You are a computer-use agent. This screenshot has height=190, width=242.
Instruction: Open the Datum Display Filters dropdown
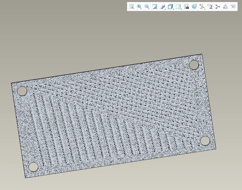[x=202, y=7]
